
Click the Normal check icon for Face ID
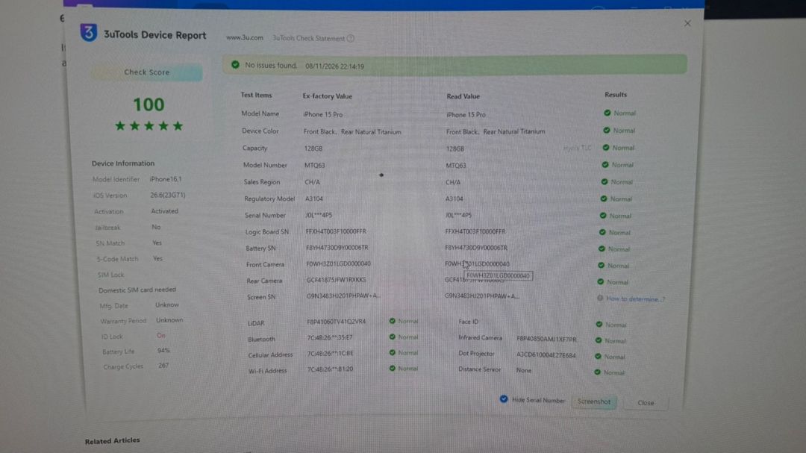(599, 325)
